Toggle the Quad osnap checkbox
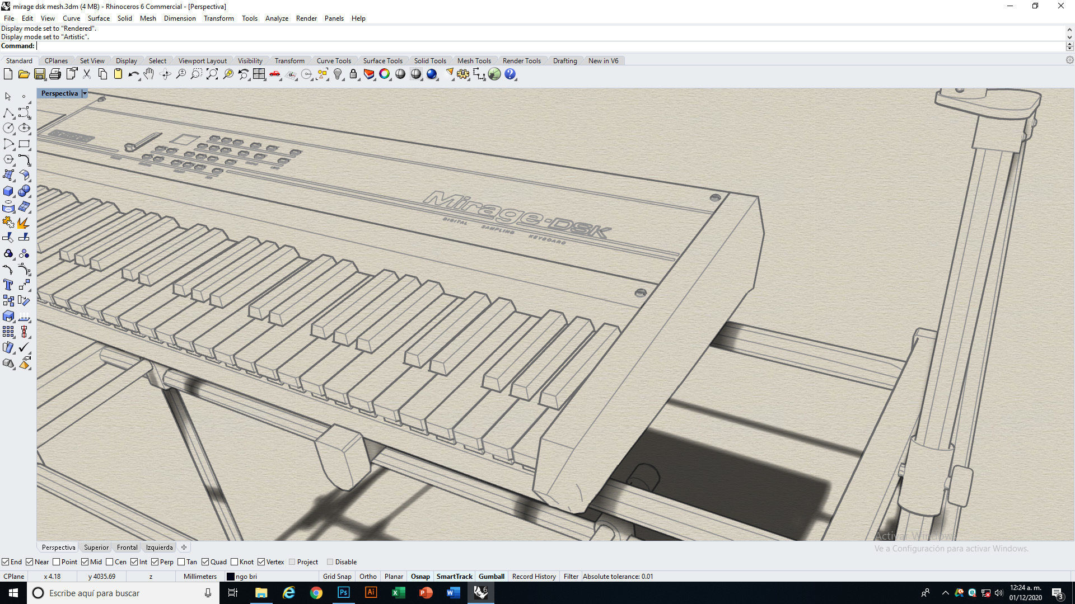 (205, 562)
